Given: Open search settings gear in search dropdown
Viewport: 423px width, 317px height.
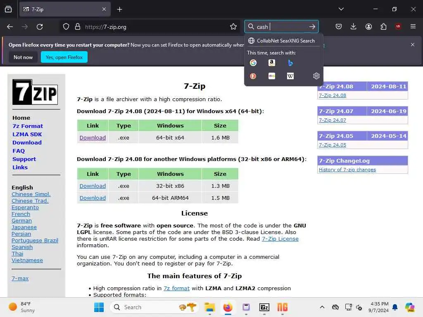Looking at the screenshot, I should [316, 76].
